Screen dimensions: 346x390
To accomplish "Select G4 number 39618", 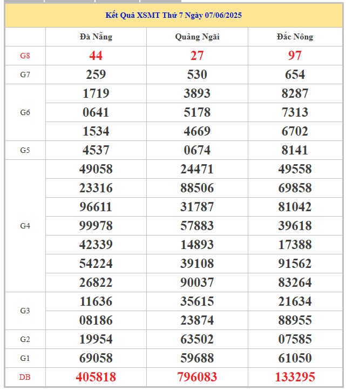I will 295,226.
